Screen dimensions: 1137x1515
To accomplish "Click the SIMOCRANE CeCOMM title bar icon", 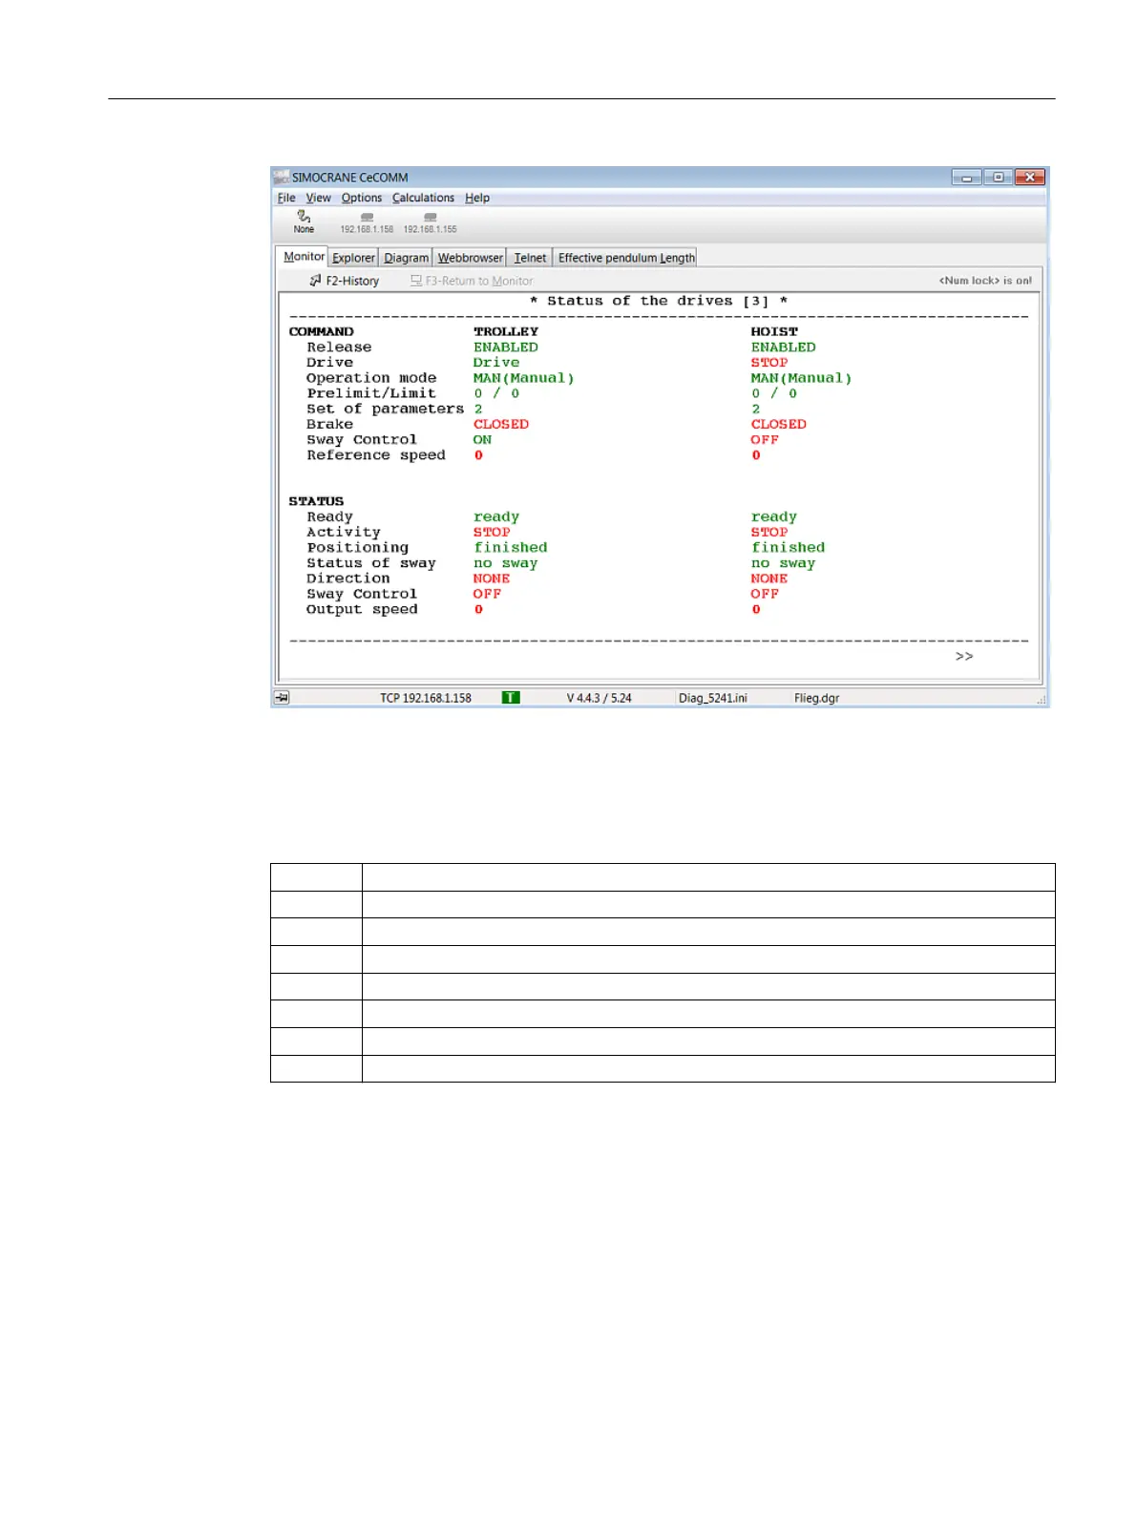I will 282,177.
